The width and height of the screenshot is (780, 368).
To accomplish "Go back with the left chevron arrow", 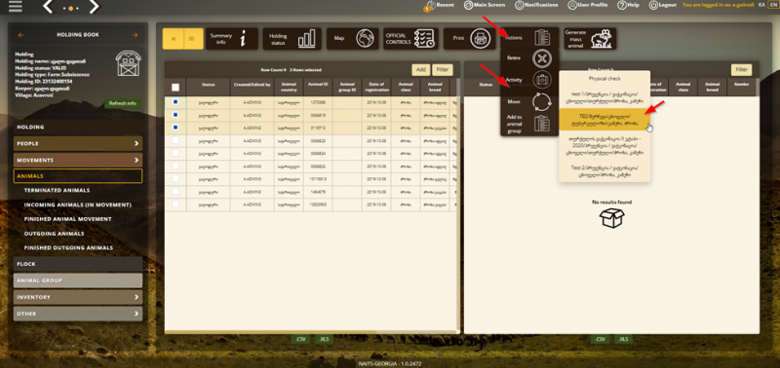I will tap(48, 7).
